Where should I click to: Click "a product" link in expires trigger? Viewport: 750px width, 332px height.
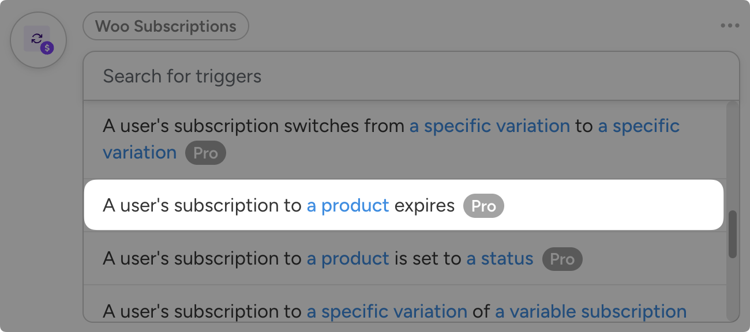pyautogui.click(x=348, y=206)
